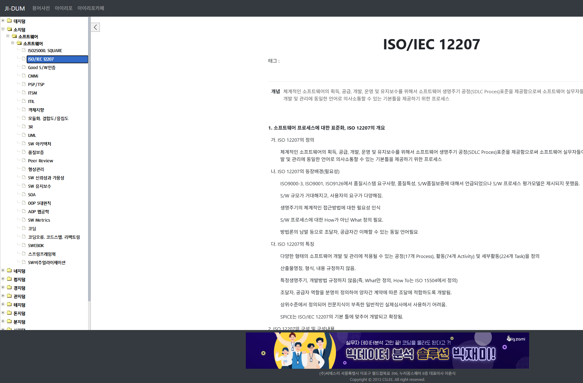Viewport: 583px width, 383px height.
Task: Click the 컴지덤 folder icon
Action: tap(9, 279)
